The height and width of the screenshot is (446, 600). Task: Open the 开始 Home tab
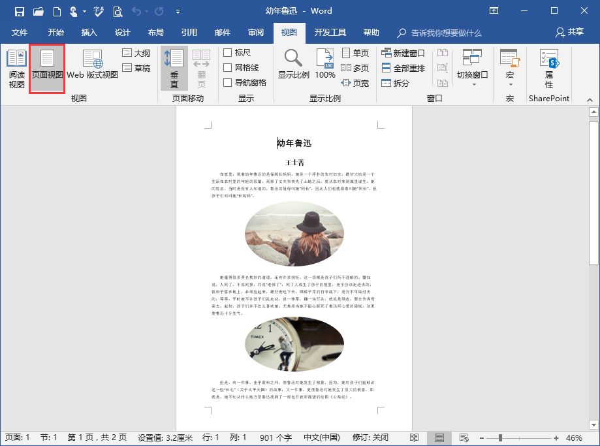click(x=56, y=33)
